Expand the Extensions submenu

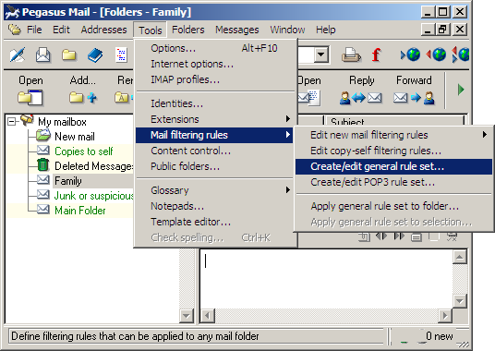[x=287, y=119]
